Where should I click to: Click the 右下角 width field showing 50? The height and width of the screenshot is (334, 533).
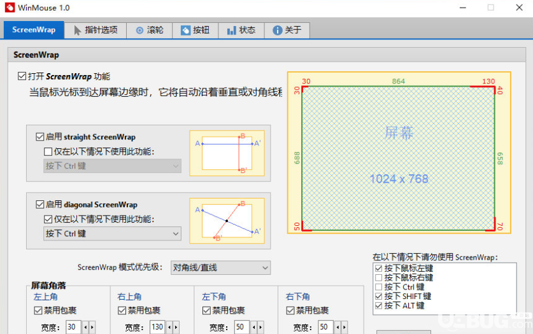(x=325, y=327)
